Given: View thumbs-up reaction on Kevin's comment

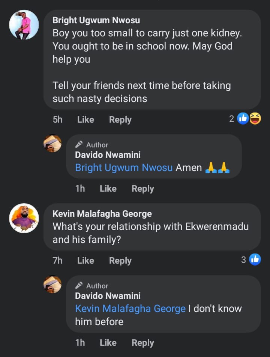Looking at the screenshot, I should pyautogui.click(x=255, y=259).
